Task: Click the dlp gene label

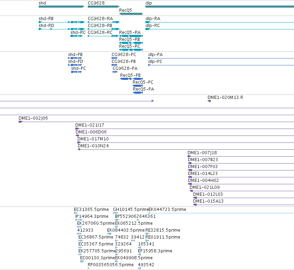Action: (x=149, y=3)
